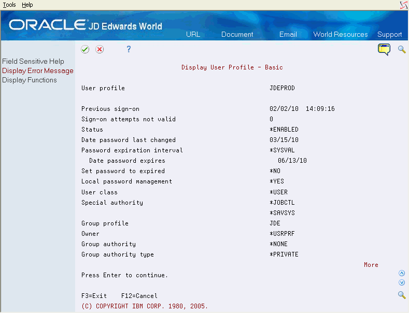This screenshot has height=313, width=409.
Task: Click the *NONE group authority value
Action: [x=278, y=244]
